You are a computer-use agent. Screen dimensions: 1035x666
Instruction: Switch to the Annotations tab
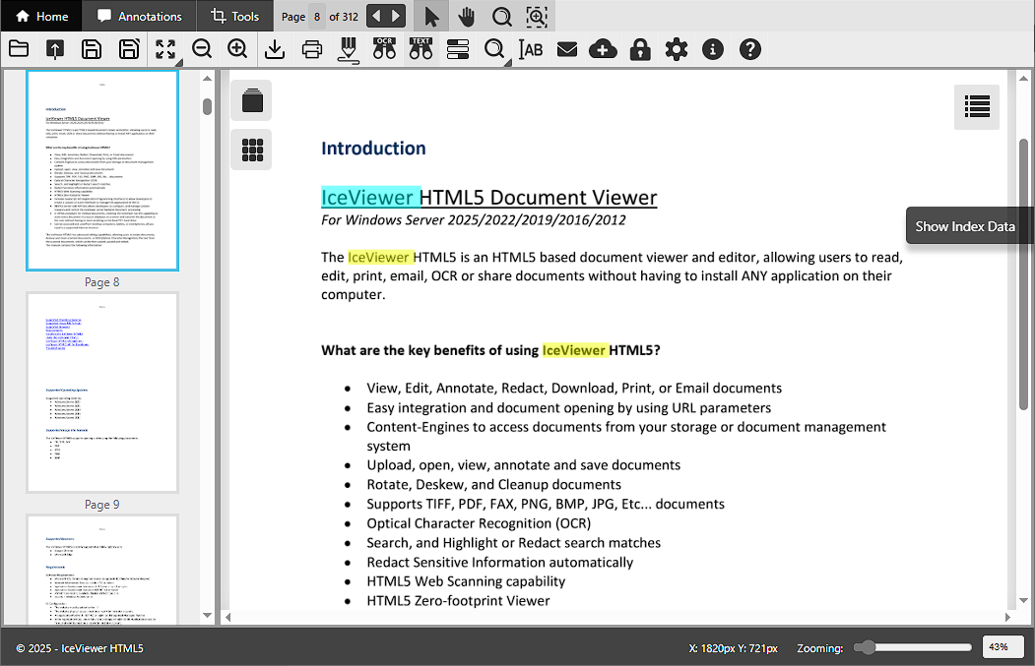[139, 17]
